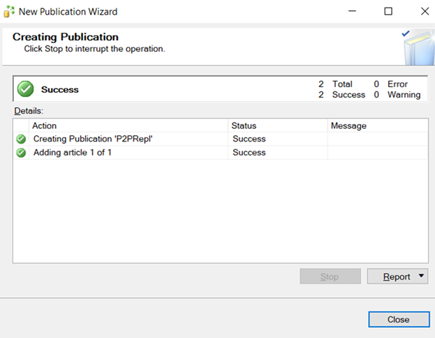The height and width of the screenshot is (338, 435).
Task: Click the large green Success checkmark icon
Action: pos(25,89)
